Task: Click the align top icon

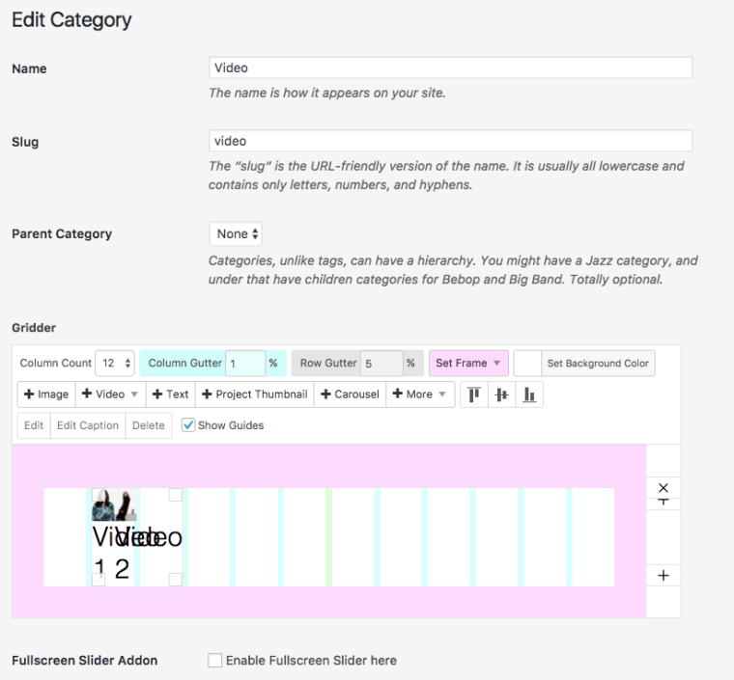Action: click(473, 394)
